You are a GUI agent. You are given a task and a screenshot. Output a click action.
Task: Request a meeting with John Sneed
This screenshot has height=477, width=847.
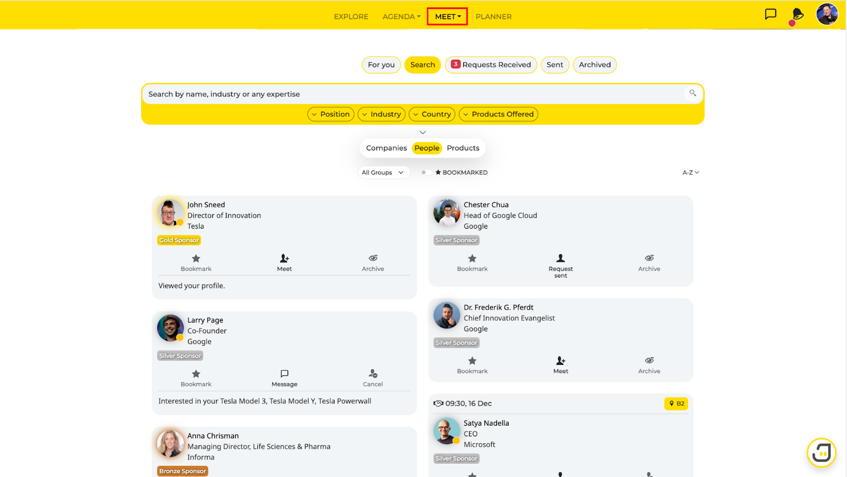tap(284, 262)
